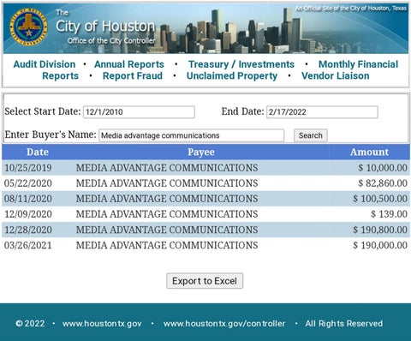Focus the Buyer's Name text field
Viewport: 411px width, 341px height.
click(x=192, y=135)
